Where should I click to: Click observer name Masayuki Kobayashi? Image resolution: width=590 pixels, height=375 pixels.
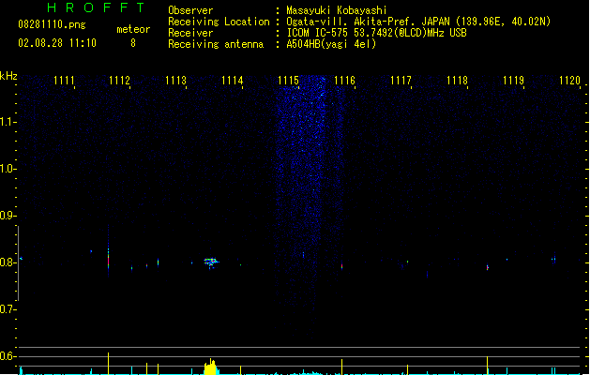click(337, 10)
